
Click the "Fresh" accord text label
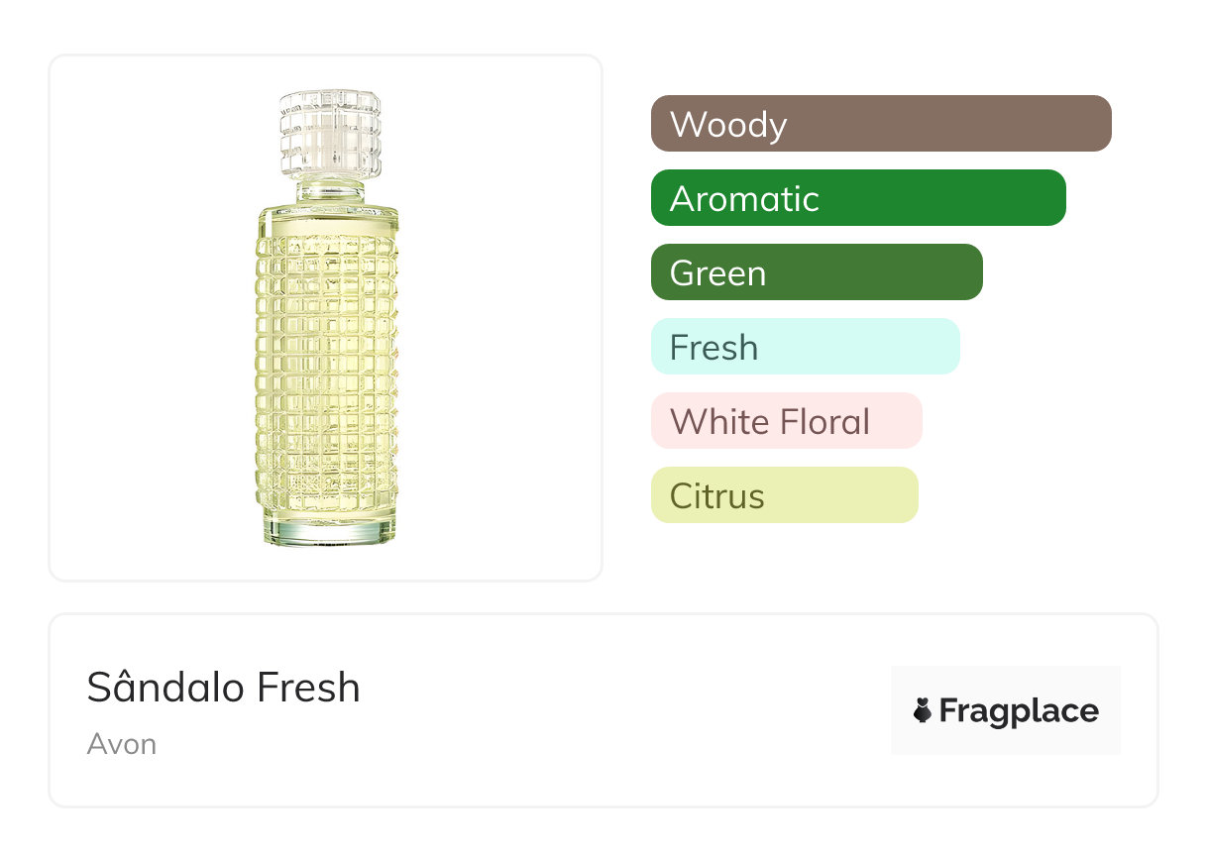713,348
